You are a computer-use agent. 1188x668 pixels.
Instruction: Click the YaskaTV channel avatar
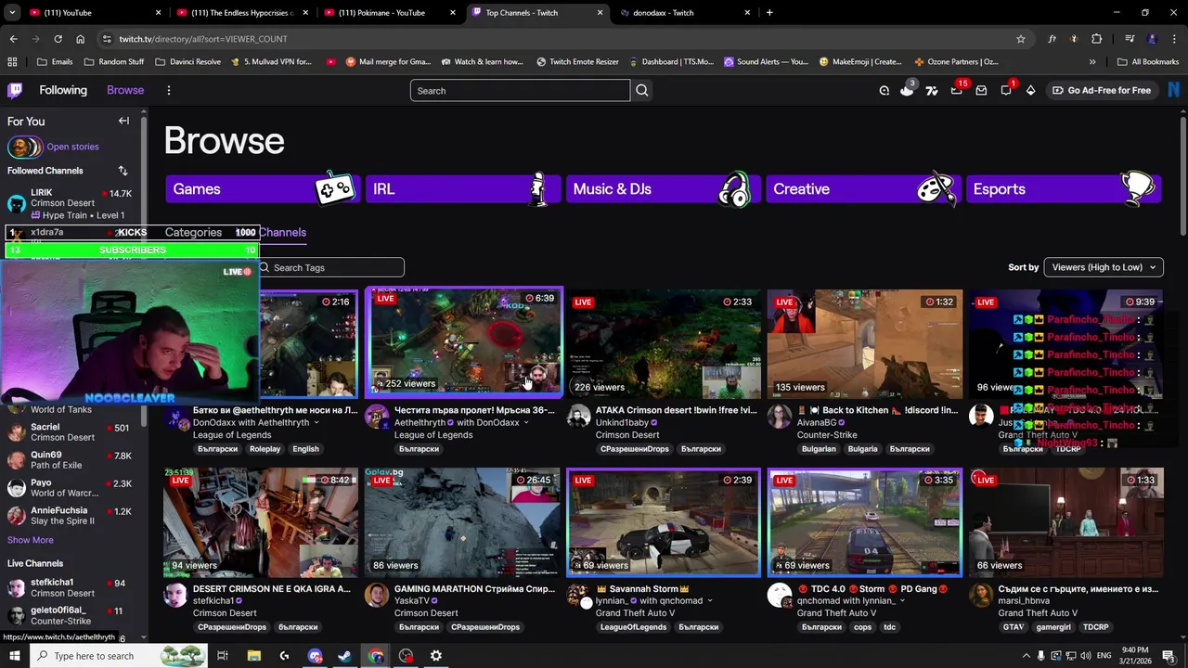point(377,595)
